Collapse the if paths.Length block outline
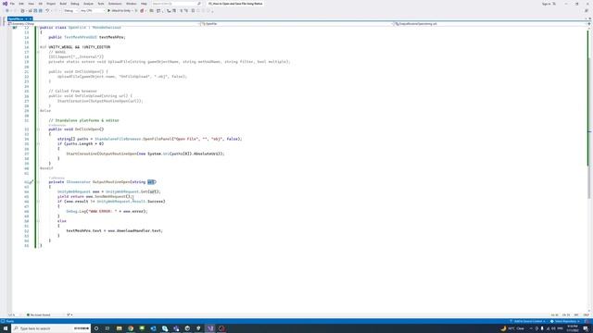Image resolution: width=593 pixels, height=333 pixels. pos(38,144)
